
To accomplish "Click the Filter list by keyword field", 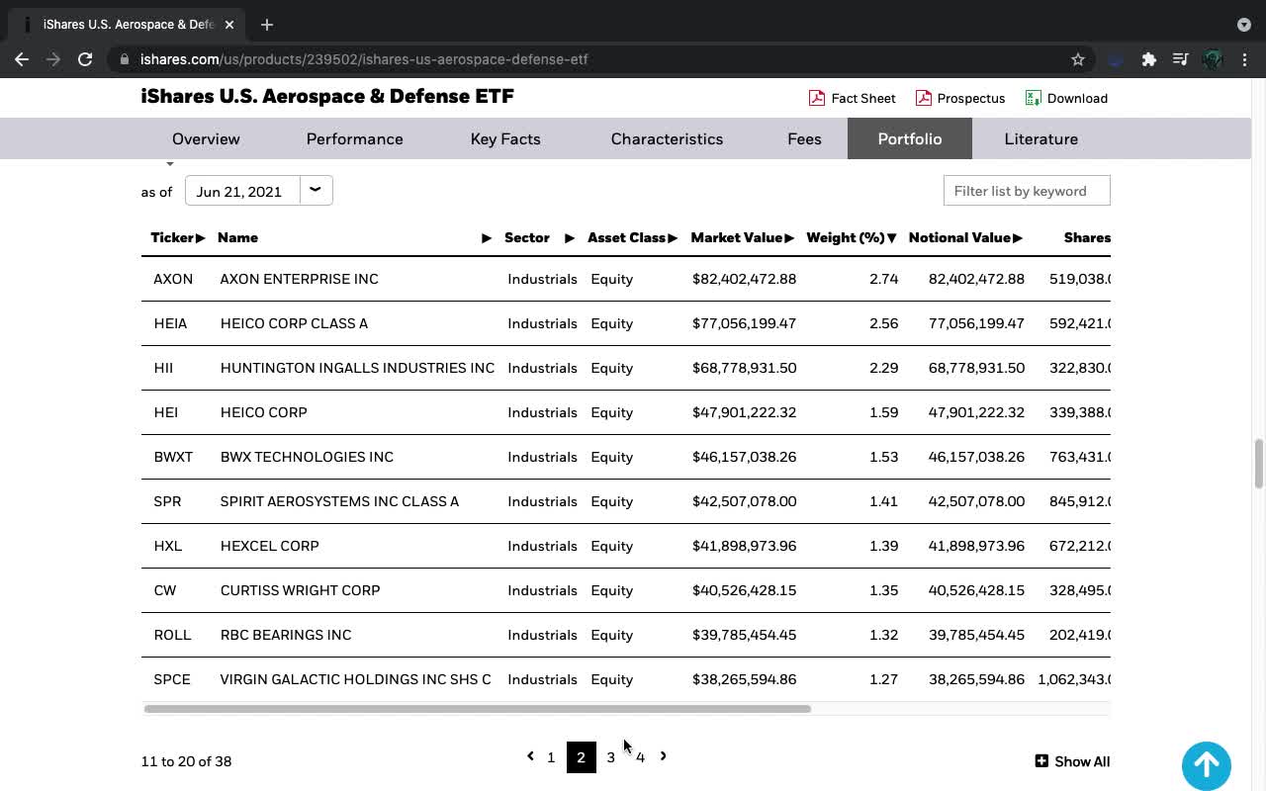I will click(x=1027, y=191).
